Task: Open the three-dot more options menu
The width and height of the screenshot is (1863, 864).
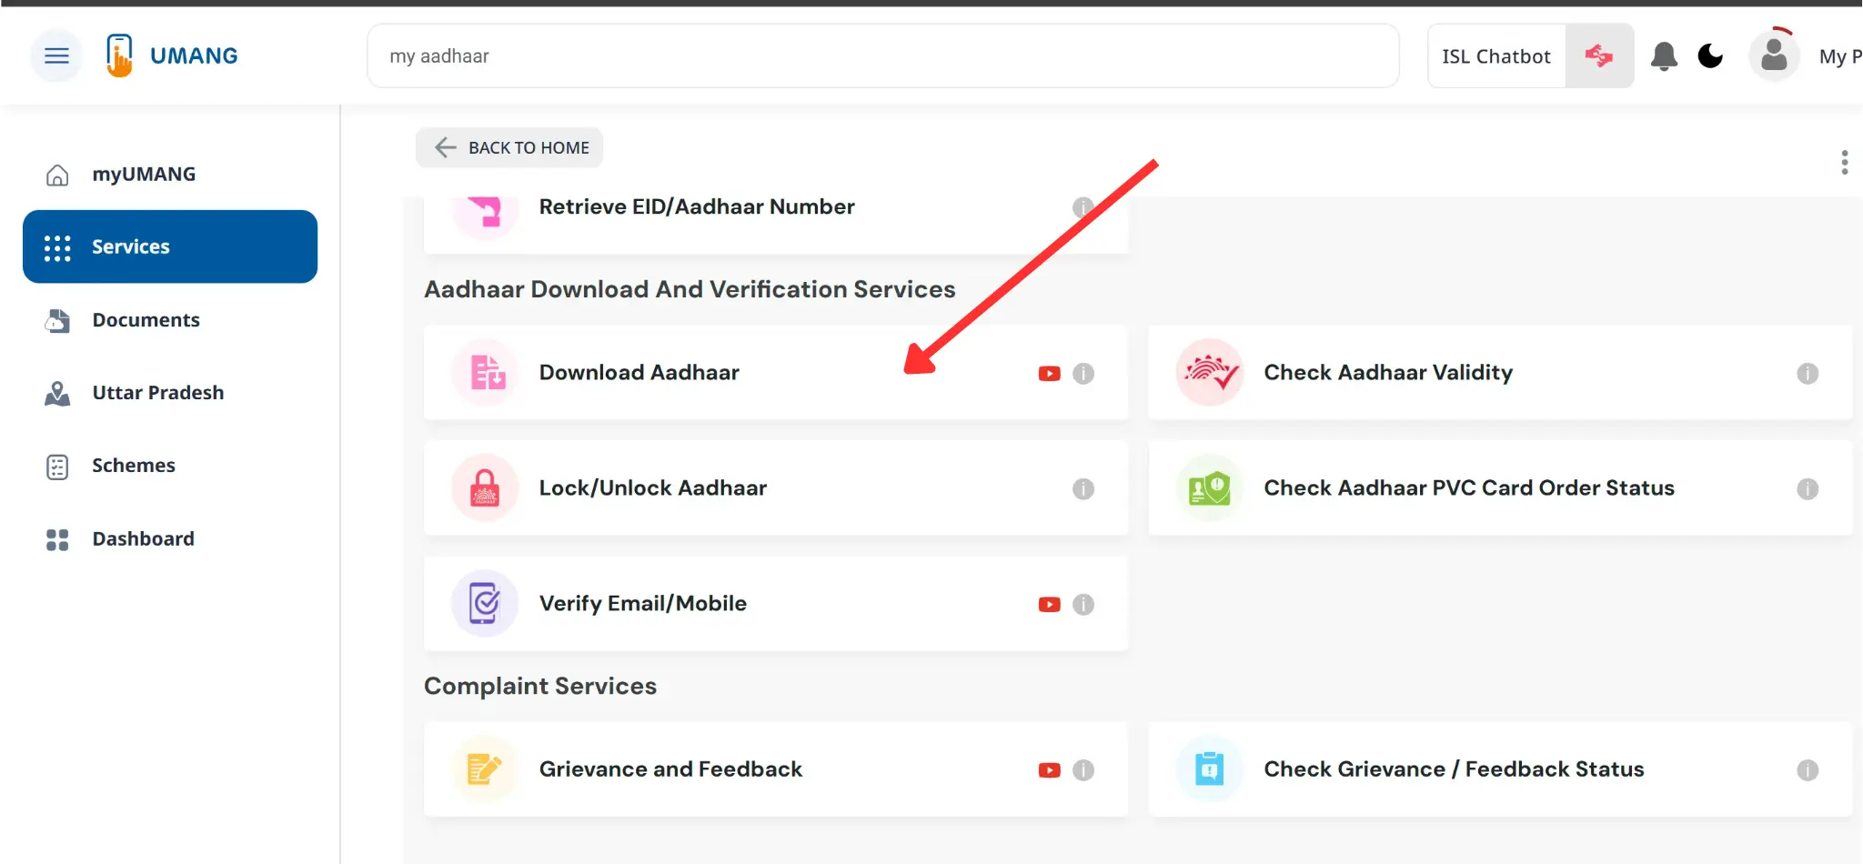Action: tap(1844, 163)
